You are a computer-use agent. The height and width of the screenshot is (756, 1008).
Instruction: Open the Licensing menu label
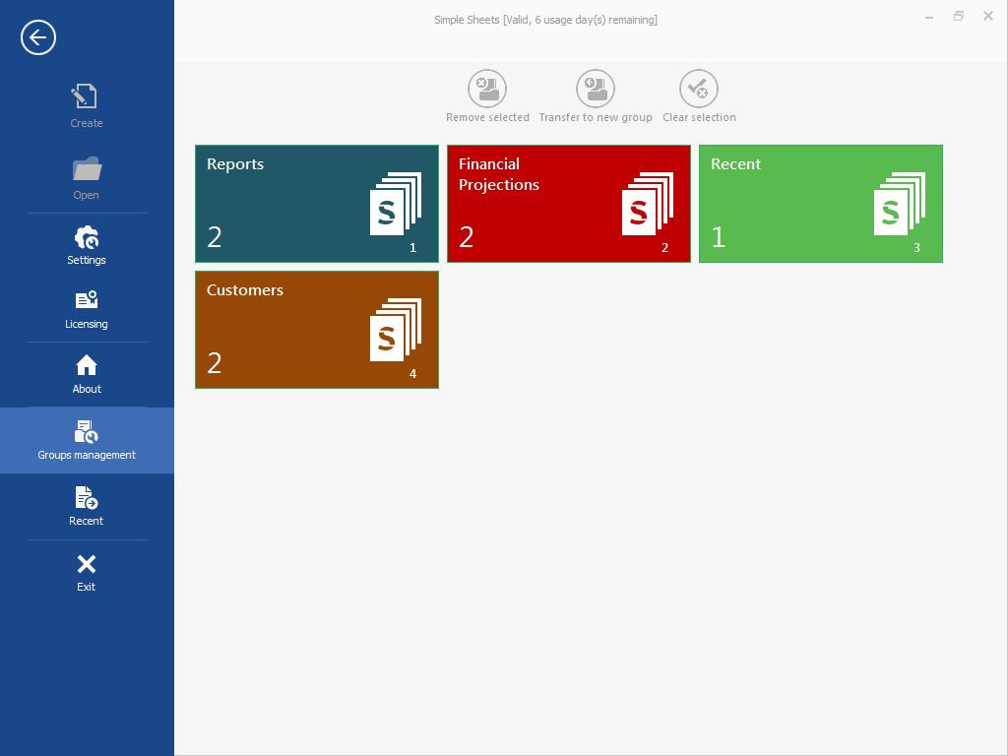[87, 324]
